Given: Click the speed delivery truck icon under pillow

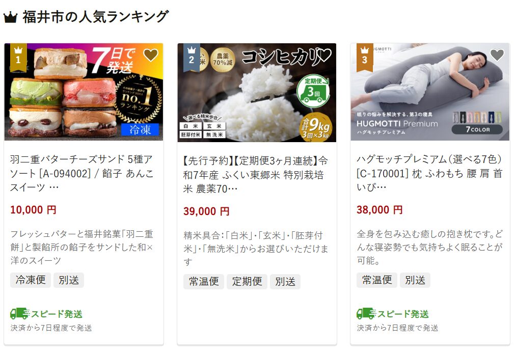Looking at the screenshot, I should (x=366, y=314).
